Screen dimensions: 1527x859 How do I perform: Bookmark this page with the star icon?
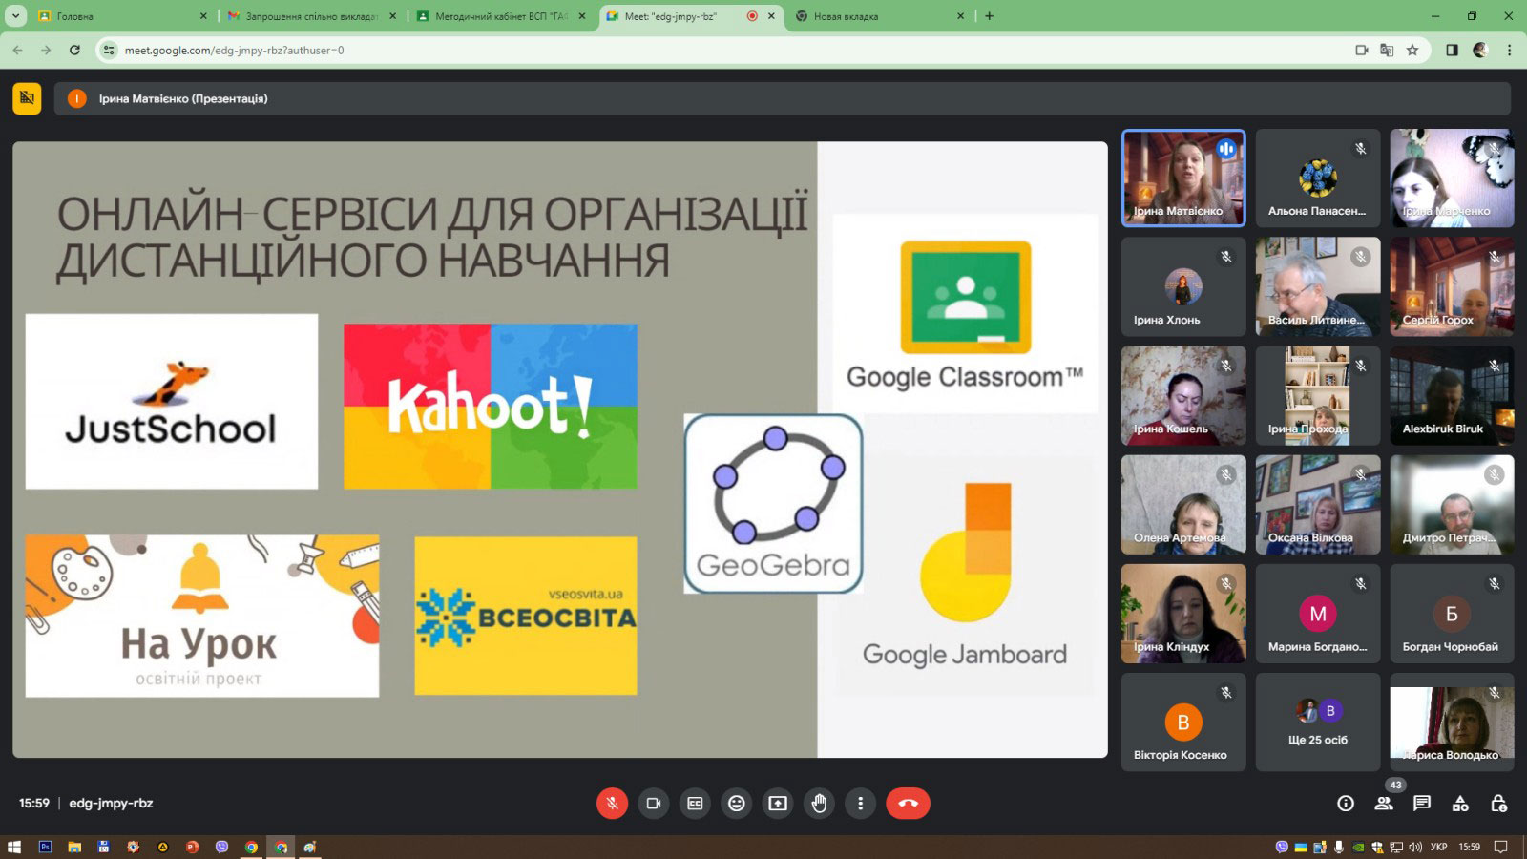tap(1412, 50)
